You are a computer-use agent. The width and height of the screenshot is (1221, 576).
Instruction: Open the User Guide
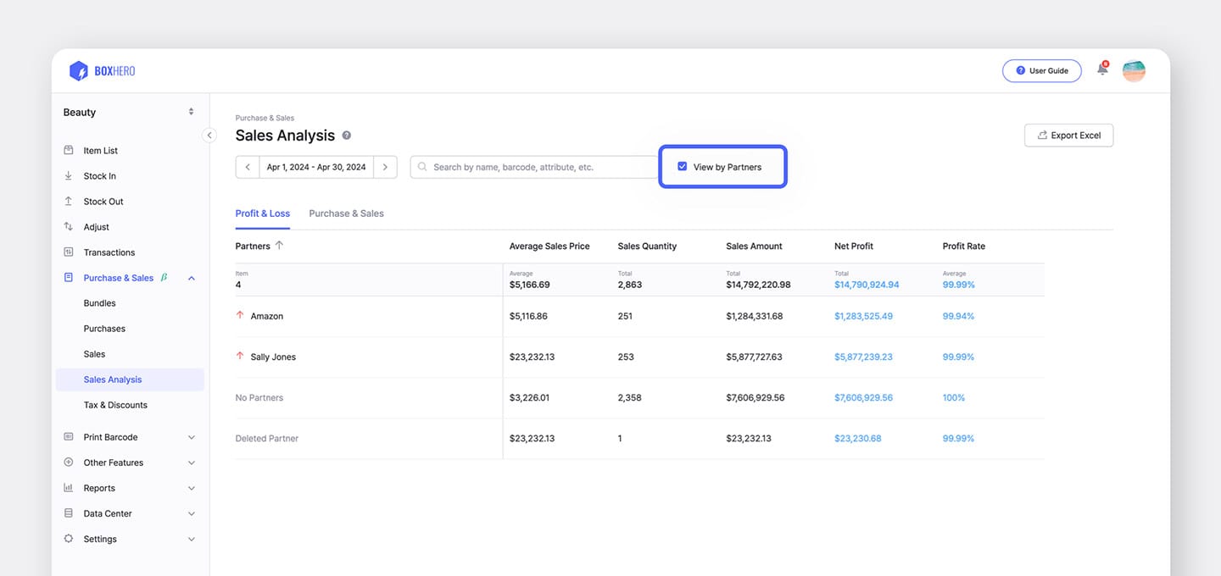1042,70
